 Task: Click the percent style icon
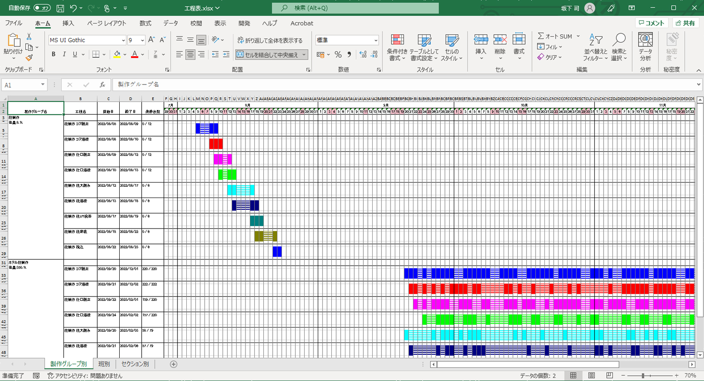[x=337, y=54]
